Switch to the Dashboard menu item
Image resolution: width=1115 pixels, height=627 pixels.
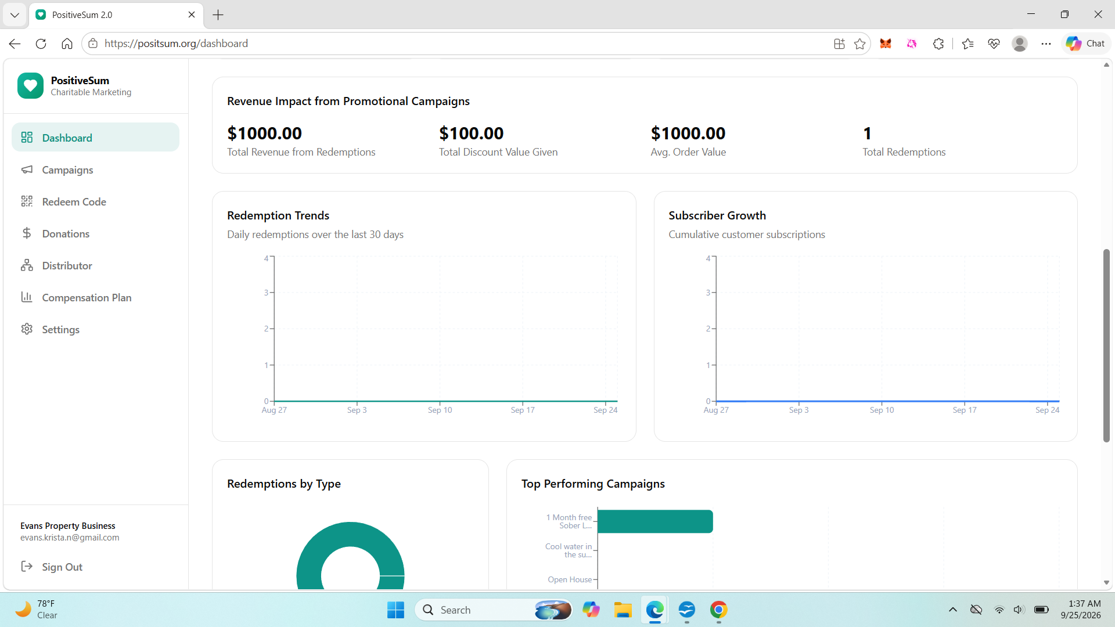tap(95, 138)
